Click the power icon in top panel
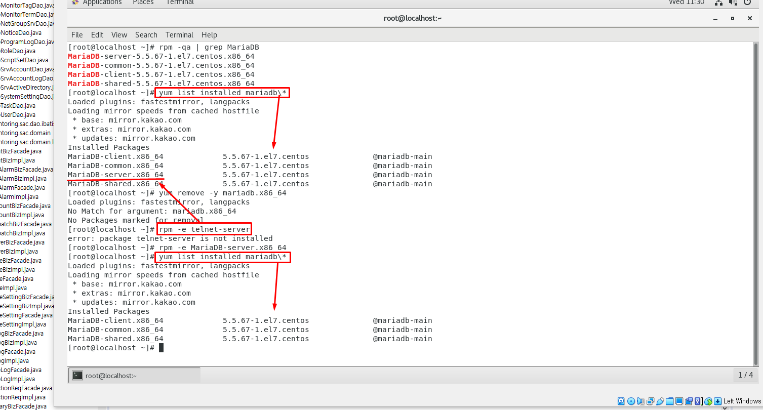This screenshot has width=763, height=410. click(x=748, y=3)
